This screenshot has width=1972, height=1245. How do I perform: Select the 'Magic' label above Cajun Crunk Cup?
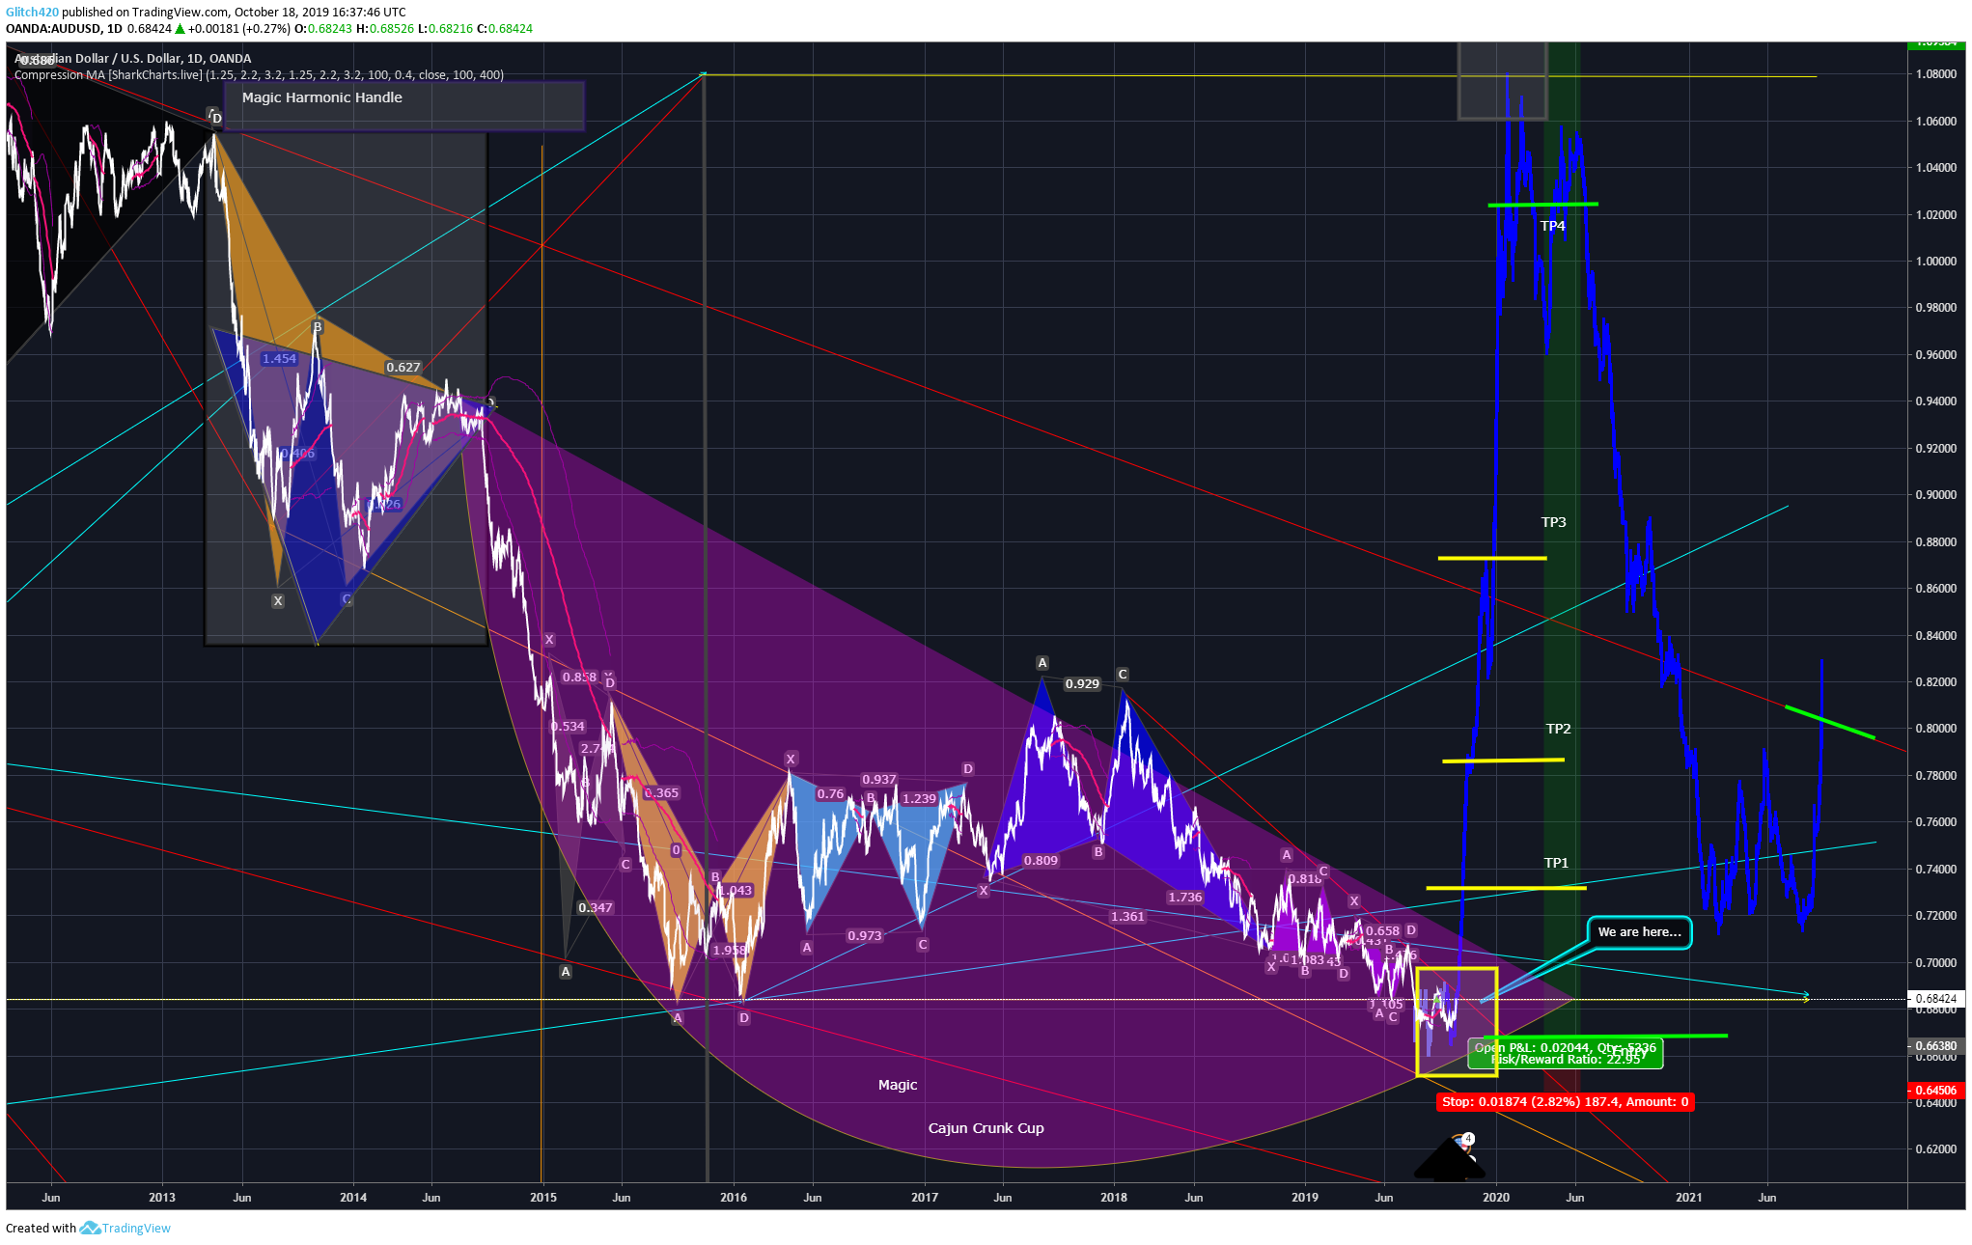point(898,1085)
